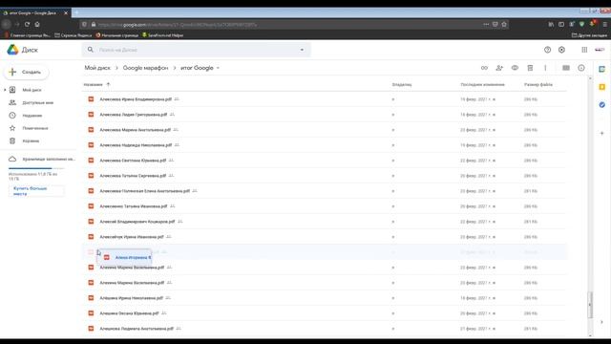Image resolution: width=611 pixels, height=344 pixels.
Task: Go to Мой диск in the breadcrumb
Action: point(97,68)
